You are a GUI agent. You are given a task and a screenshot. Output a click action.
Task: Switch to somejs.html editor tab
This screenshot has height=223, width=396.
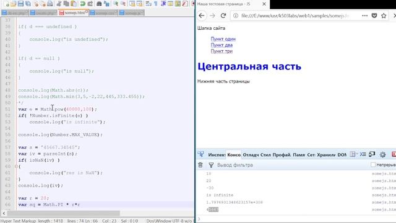tap(74, 12)
